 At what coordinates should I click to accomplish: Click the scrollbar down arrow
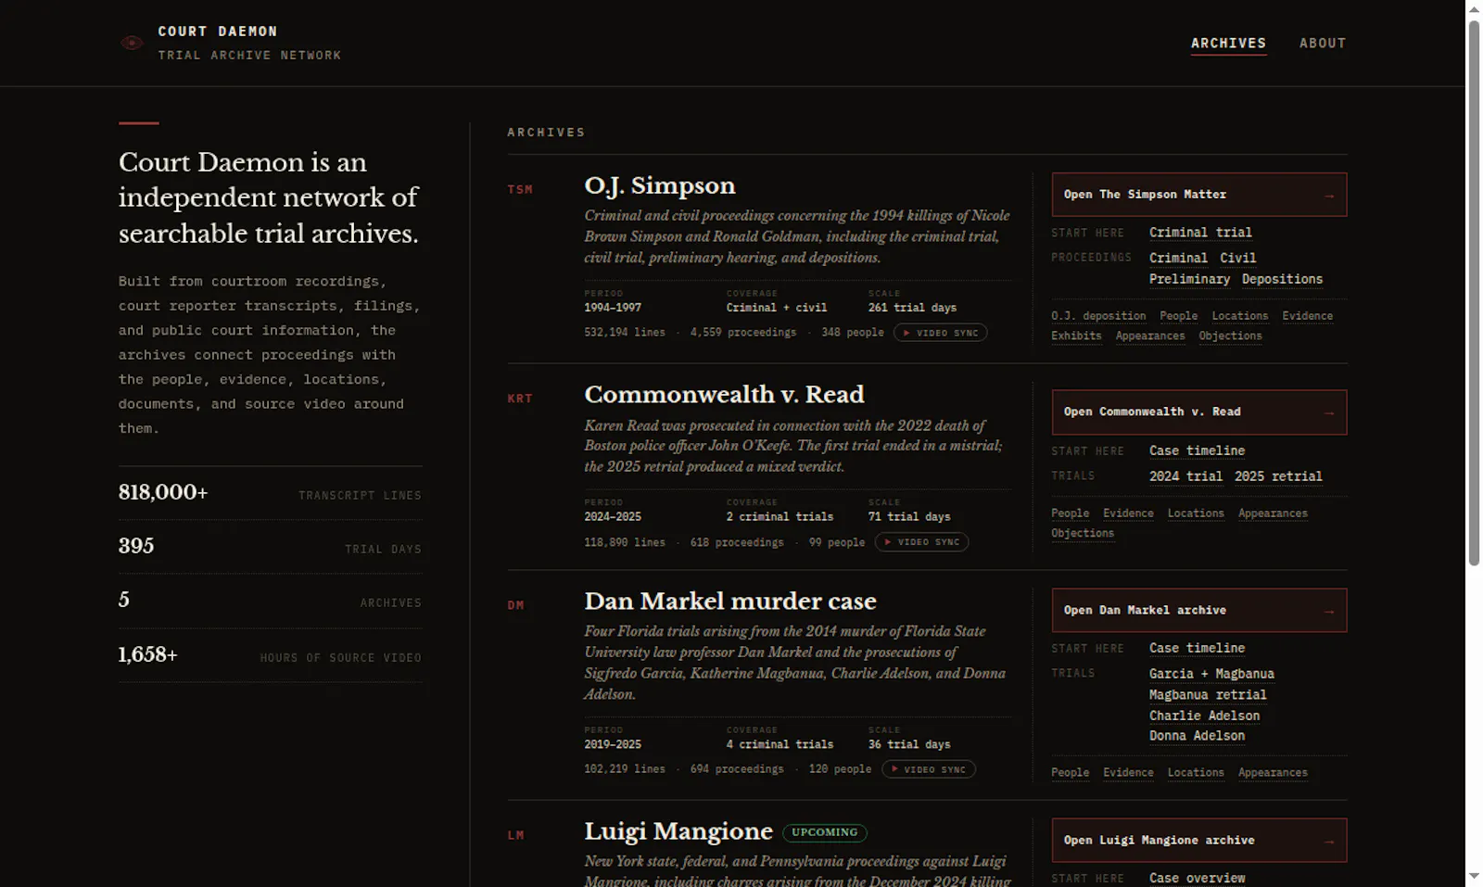point(1474,877)
